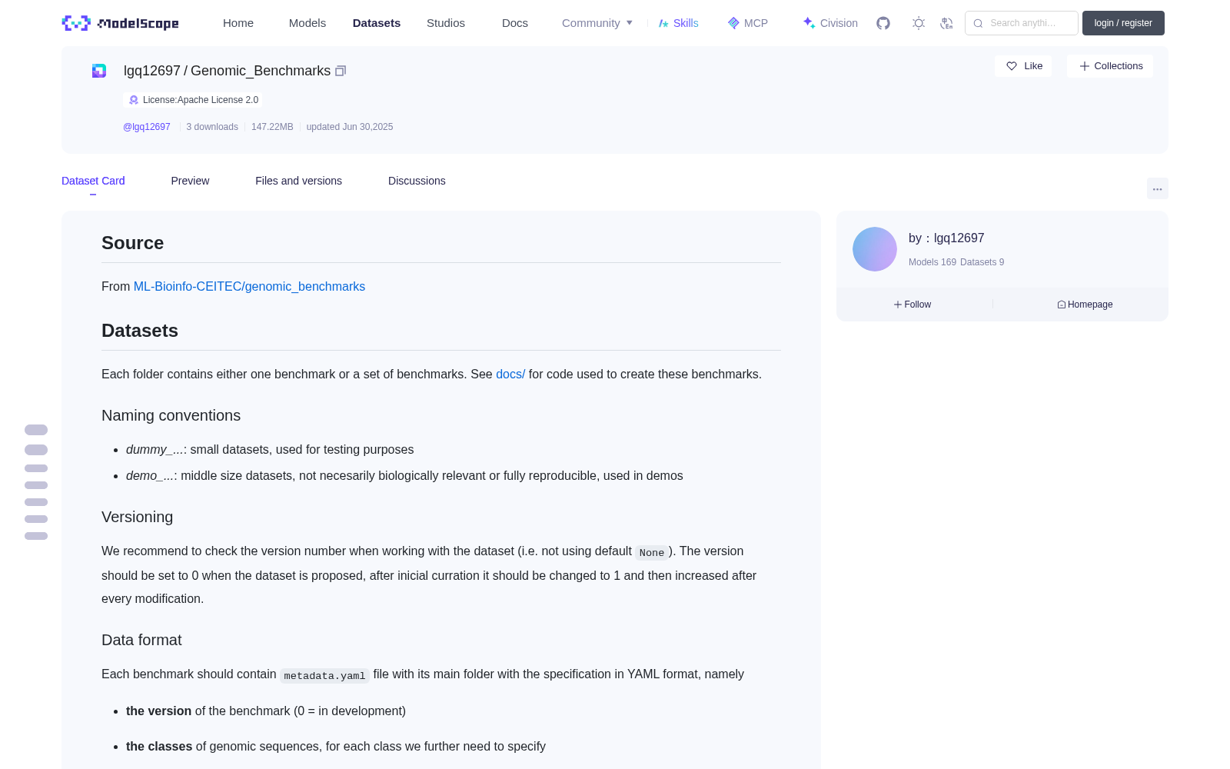This screenshot has width=1230, height=769.
Task: Open the Studios section
Action: [446, 23]
